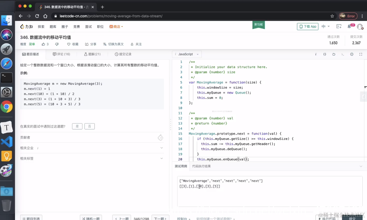
Task: Open the JavaScript language dropdown
Action: pyautogui.click(x=187, y=54)
